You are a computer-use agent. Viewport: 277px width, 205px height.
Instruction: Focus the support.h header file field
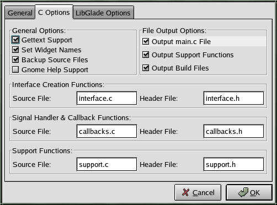coord(233,164)
